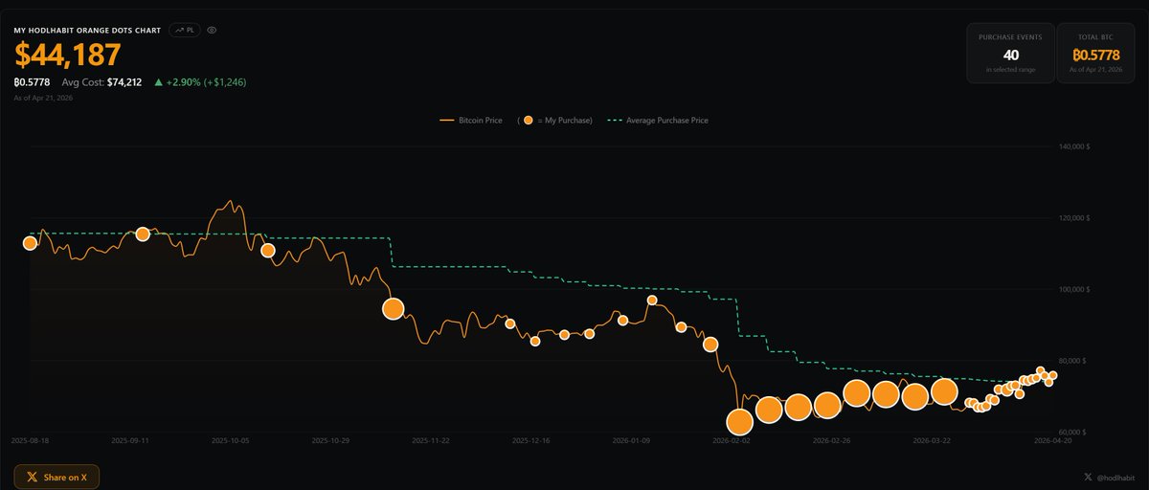
Task: Click the X logo next to @hodlhabit
Action: 1087,477
